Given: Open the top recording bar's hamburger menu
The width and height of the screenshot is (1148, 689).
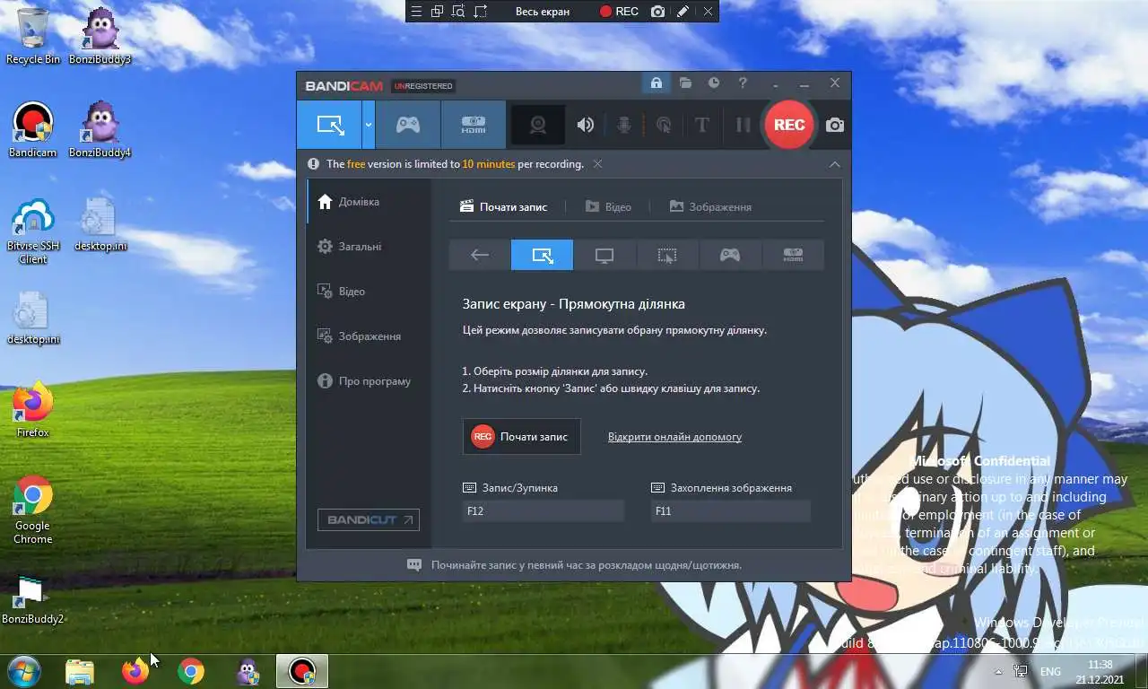Looking at the screenshot, I should coord(415,12).
